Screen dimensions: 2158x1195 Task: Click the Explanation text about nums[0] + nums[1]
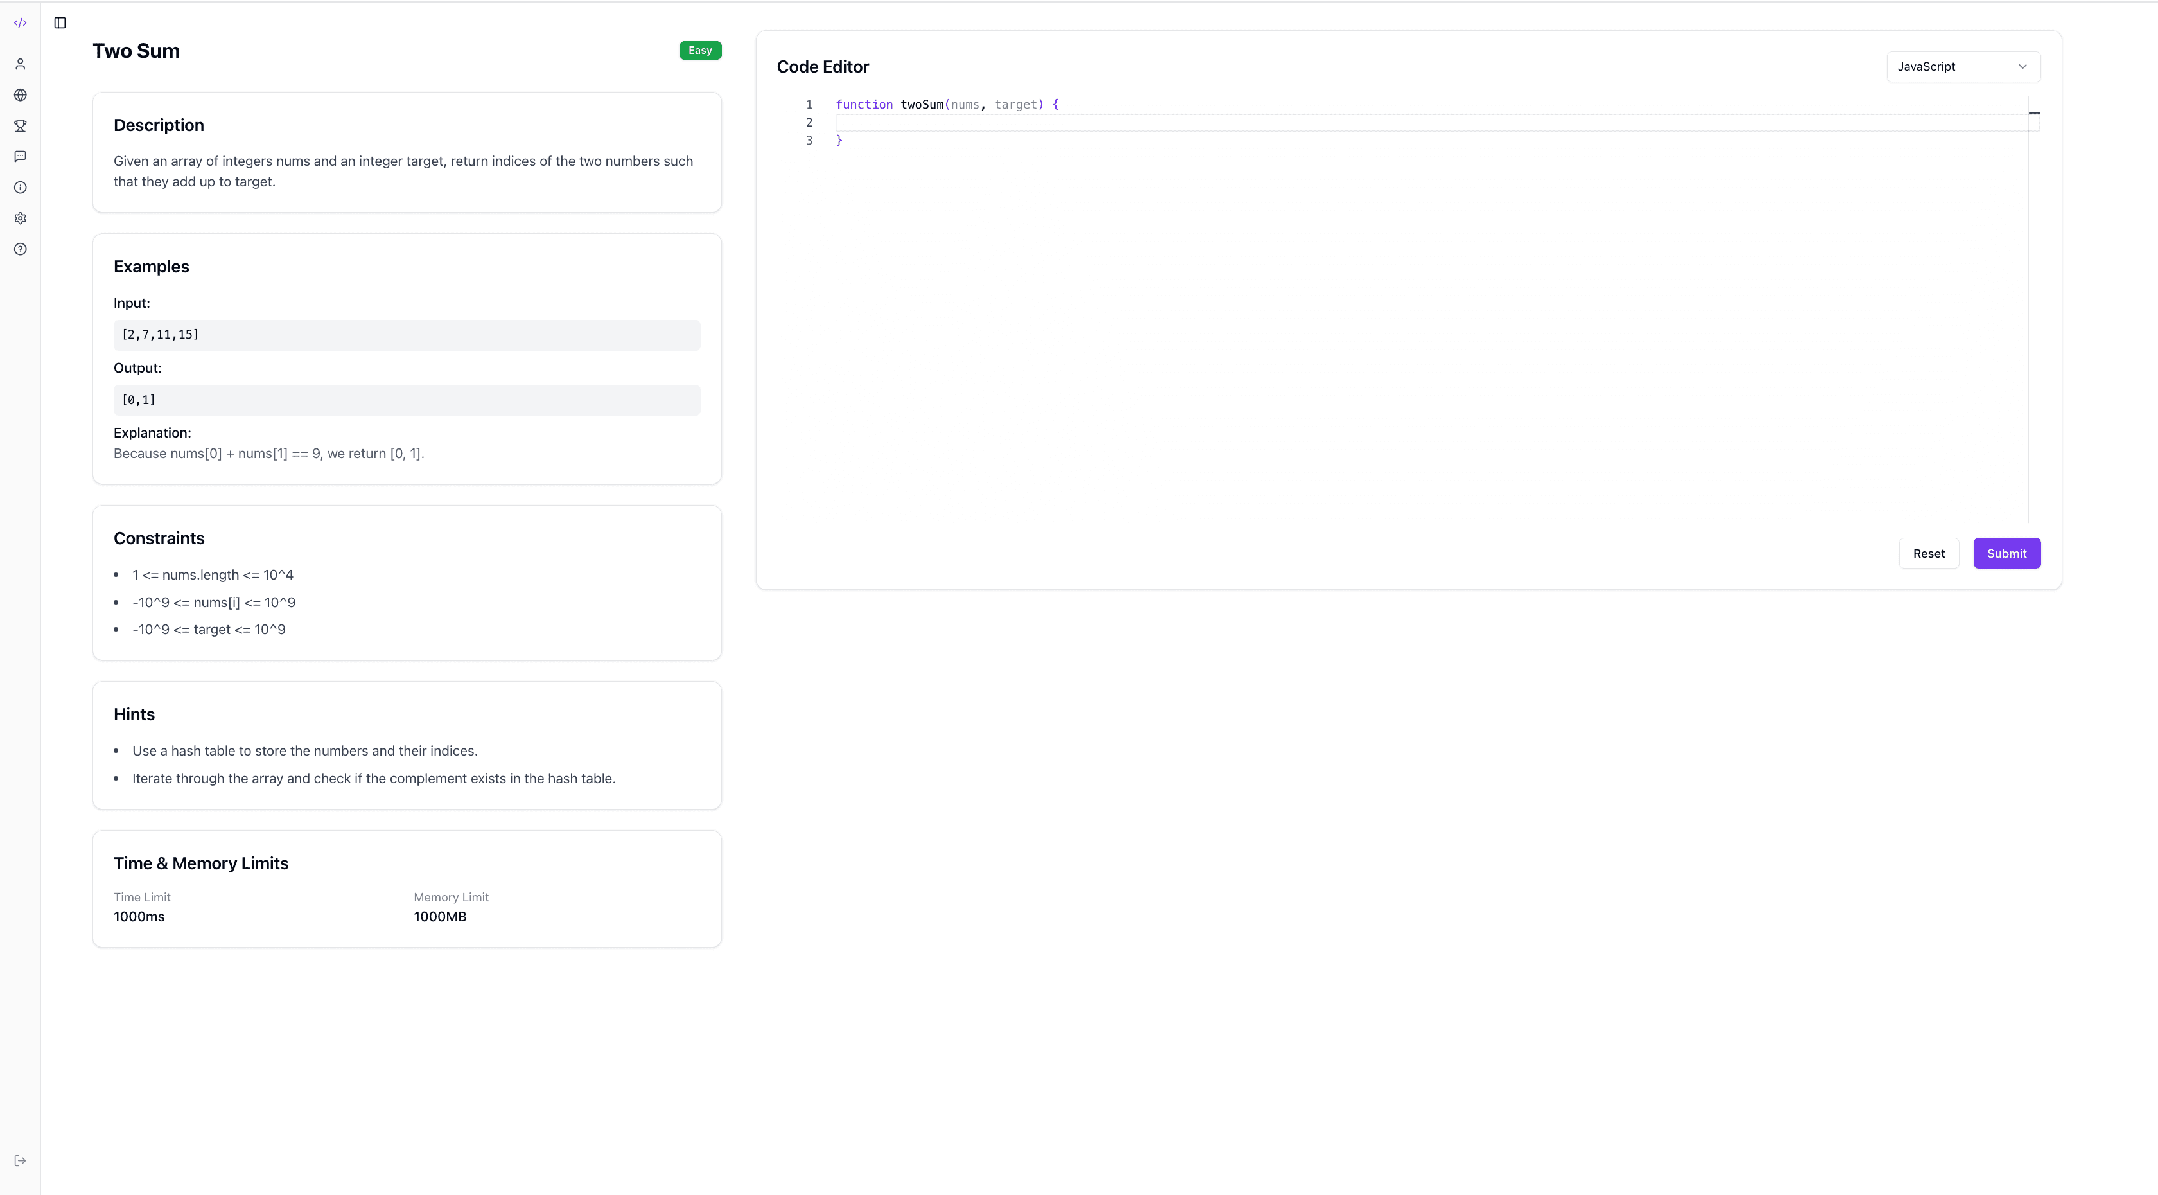tap(269, 454)
